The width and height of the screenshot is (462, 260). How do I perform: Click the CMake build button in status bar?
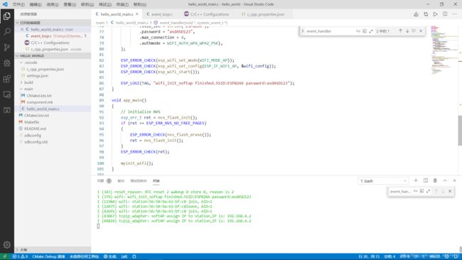click(x=110, y=256)
